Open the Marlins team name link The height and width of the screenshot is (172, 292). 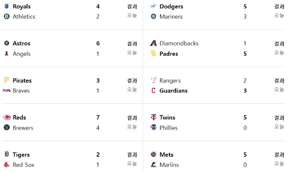click(x=169, y=165)
